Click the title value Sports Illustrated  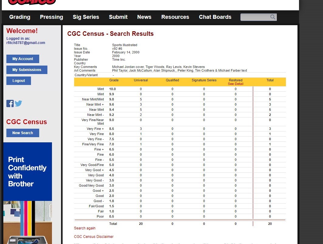pos(125,45)
